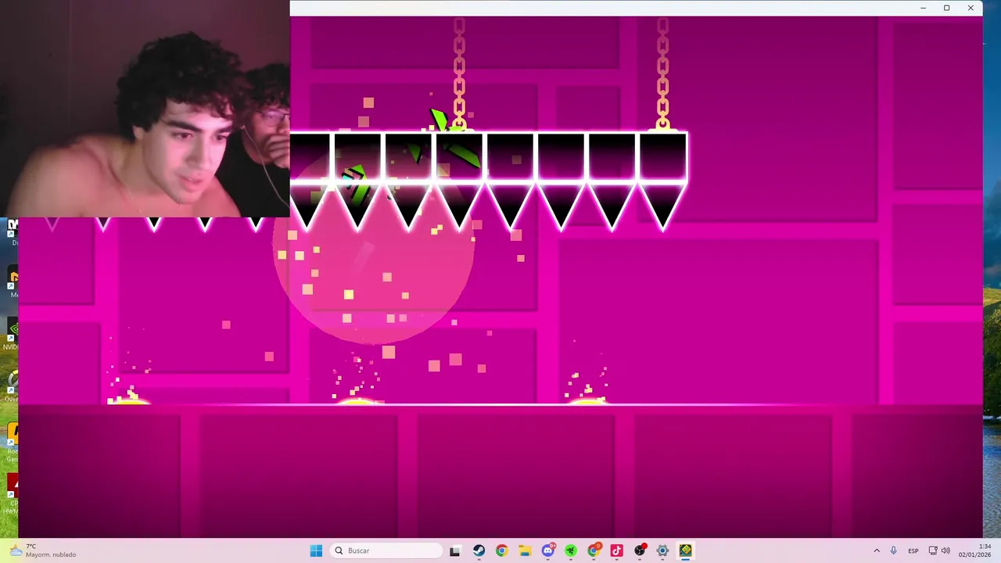1001x563 pixels.
Task: Open TikTok from the taskbar
Action: 616,550
